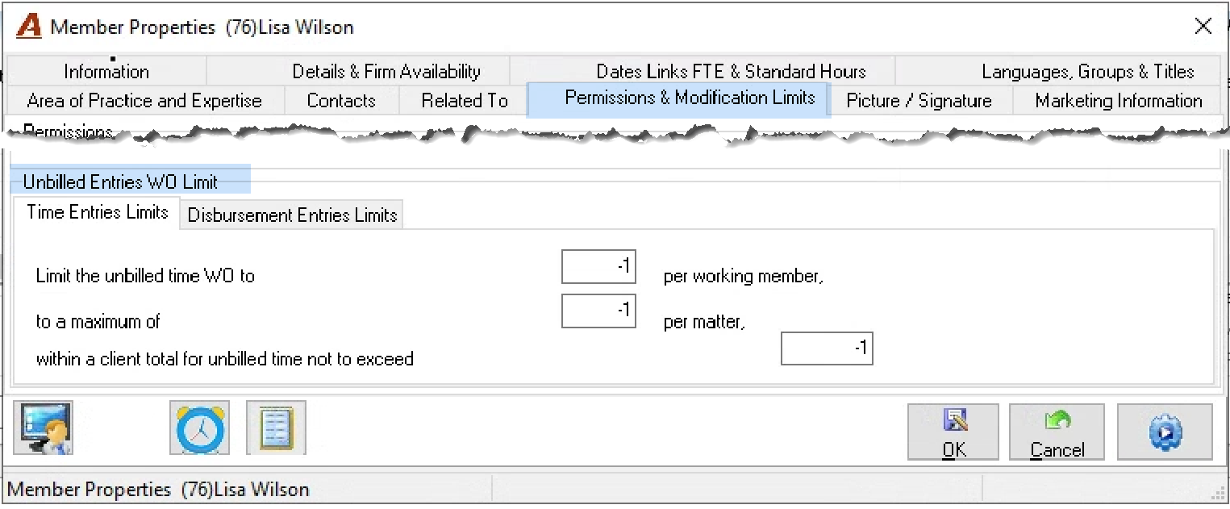The height and width of the screenshot is (509, 1230).
Task: Switch to Area of Practice and Expertise tab
Action: click(x=144, y=101)
